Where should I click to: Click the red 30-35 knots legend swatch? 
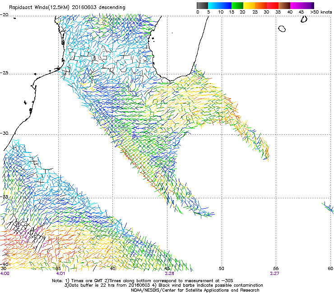[273, 5]
